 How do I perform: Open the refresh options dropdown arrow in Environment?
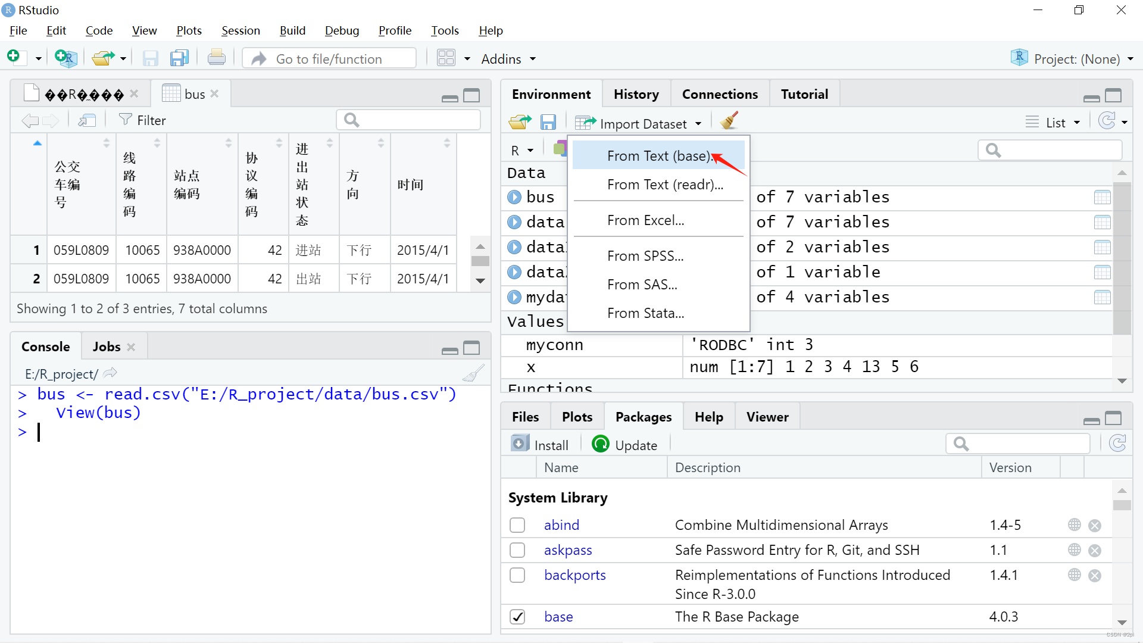pyautogui.click(x=1125, y=122)
